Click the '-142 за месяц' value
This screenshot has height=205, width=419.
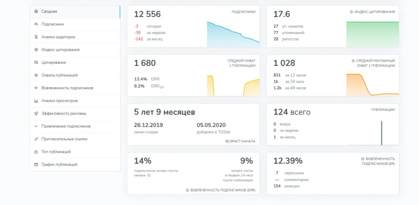[x=148, y=39]
